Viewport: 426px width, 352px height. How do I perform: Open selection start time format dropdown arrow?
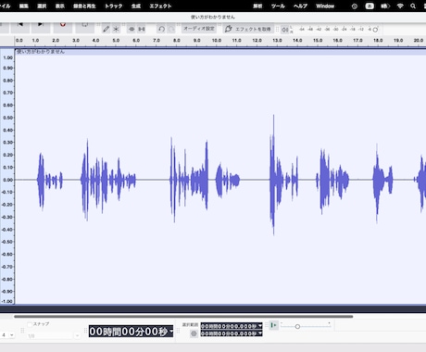(x=260, y=326)
